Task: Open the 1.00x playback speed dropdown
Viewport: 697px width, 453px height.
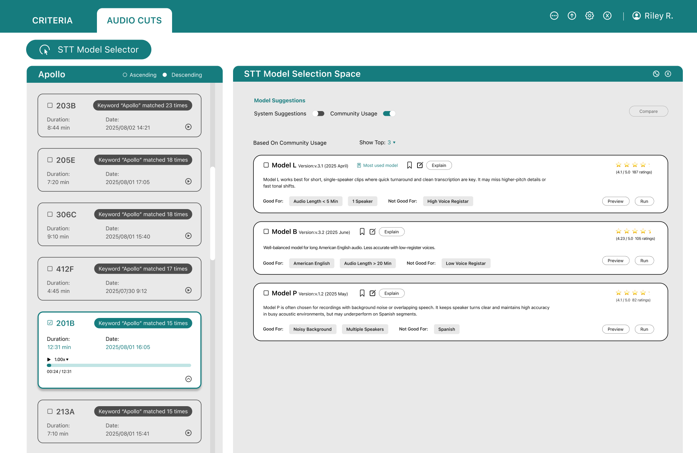Action: 61,359
